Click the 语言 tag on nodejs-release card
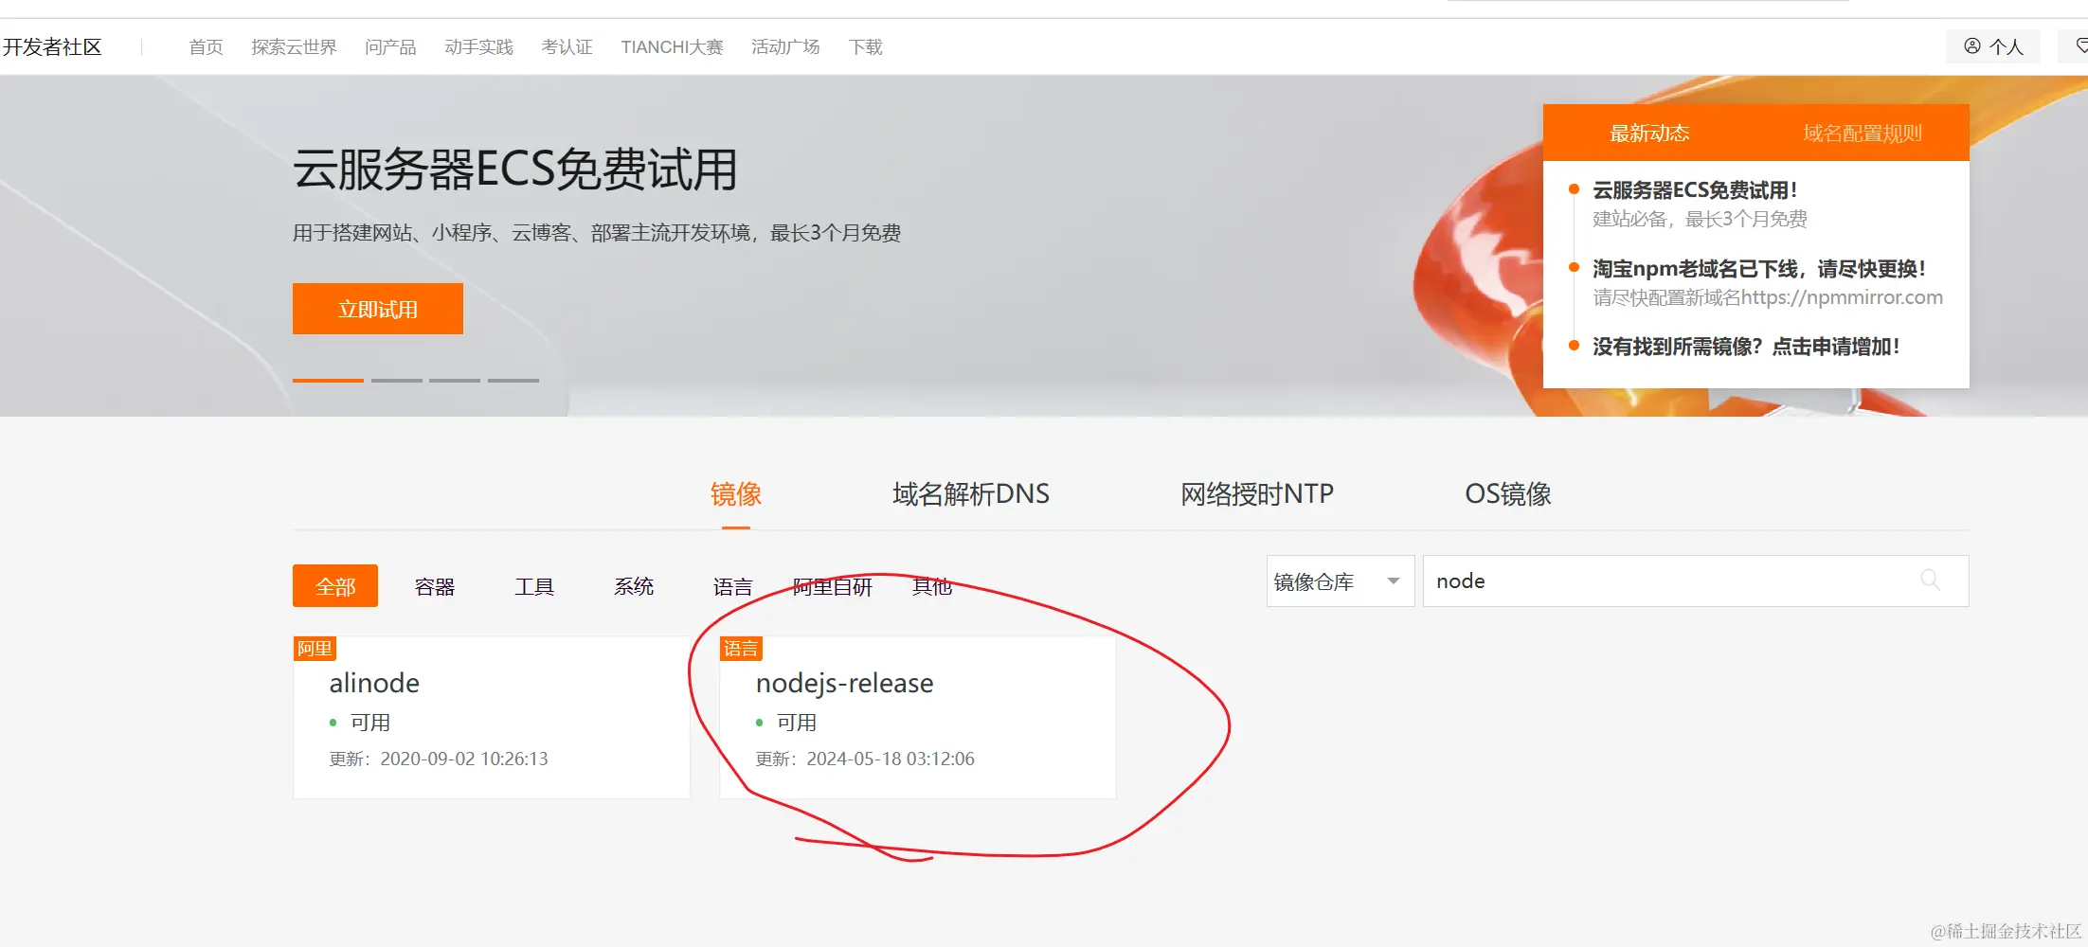 click(741, 648)
